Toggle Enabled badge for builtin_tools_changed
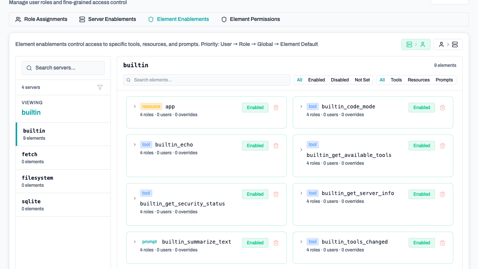Screen dimensions: 478x269 422,243
